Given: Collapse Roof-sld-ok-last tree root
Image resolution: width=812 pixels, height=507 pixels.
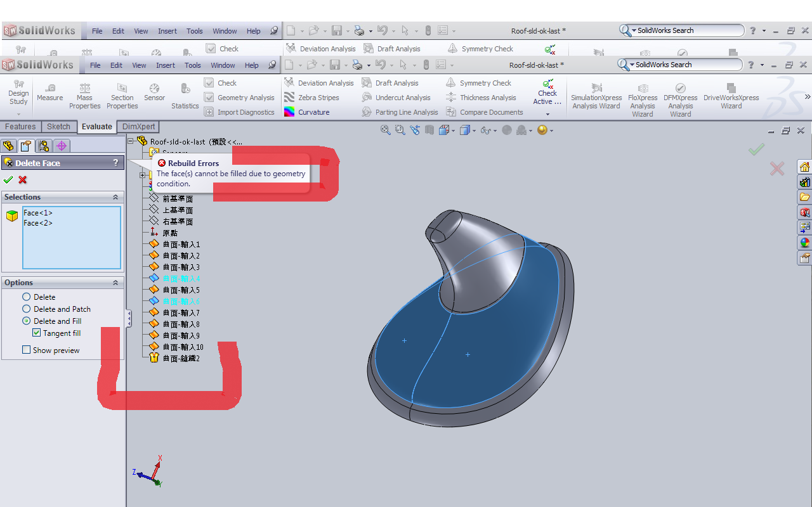Looking at the screenshot, I should pyautogui.click(x=131, y=141).
